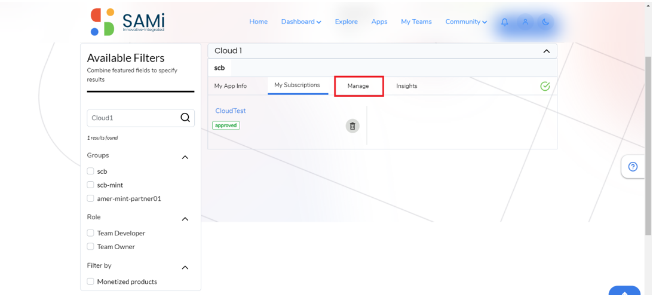This screenshot has height=297, width=653.
Task: Collapse the Cloud 1 panel chevron
Action: pos(547,51)
